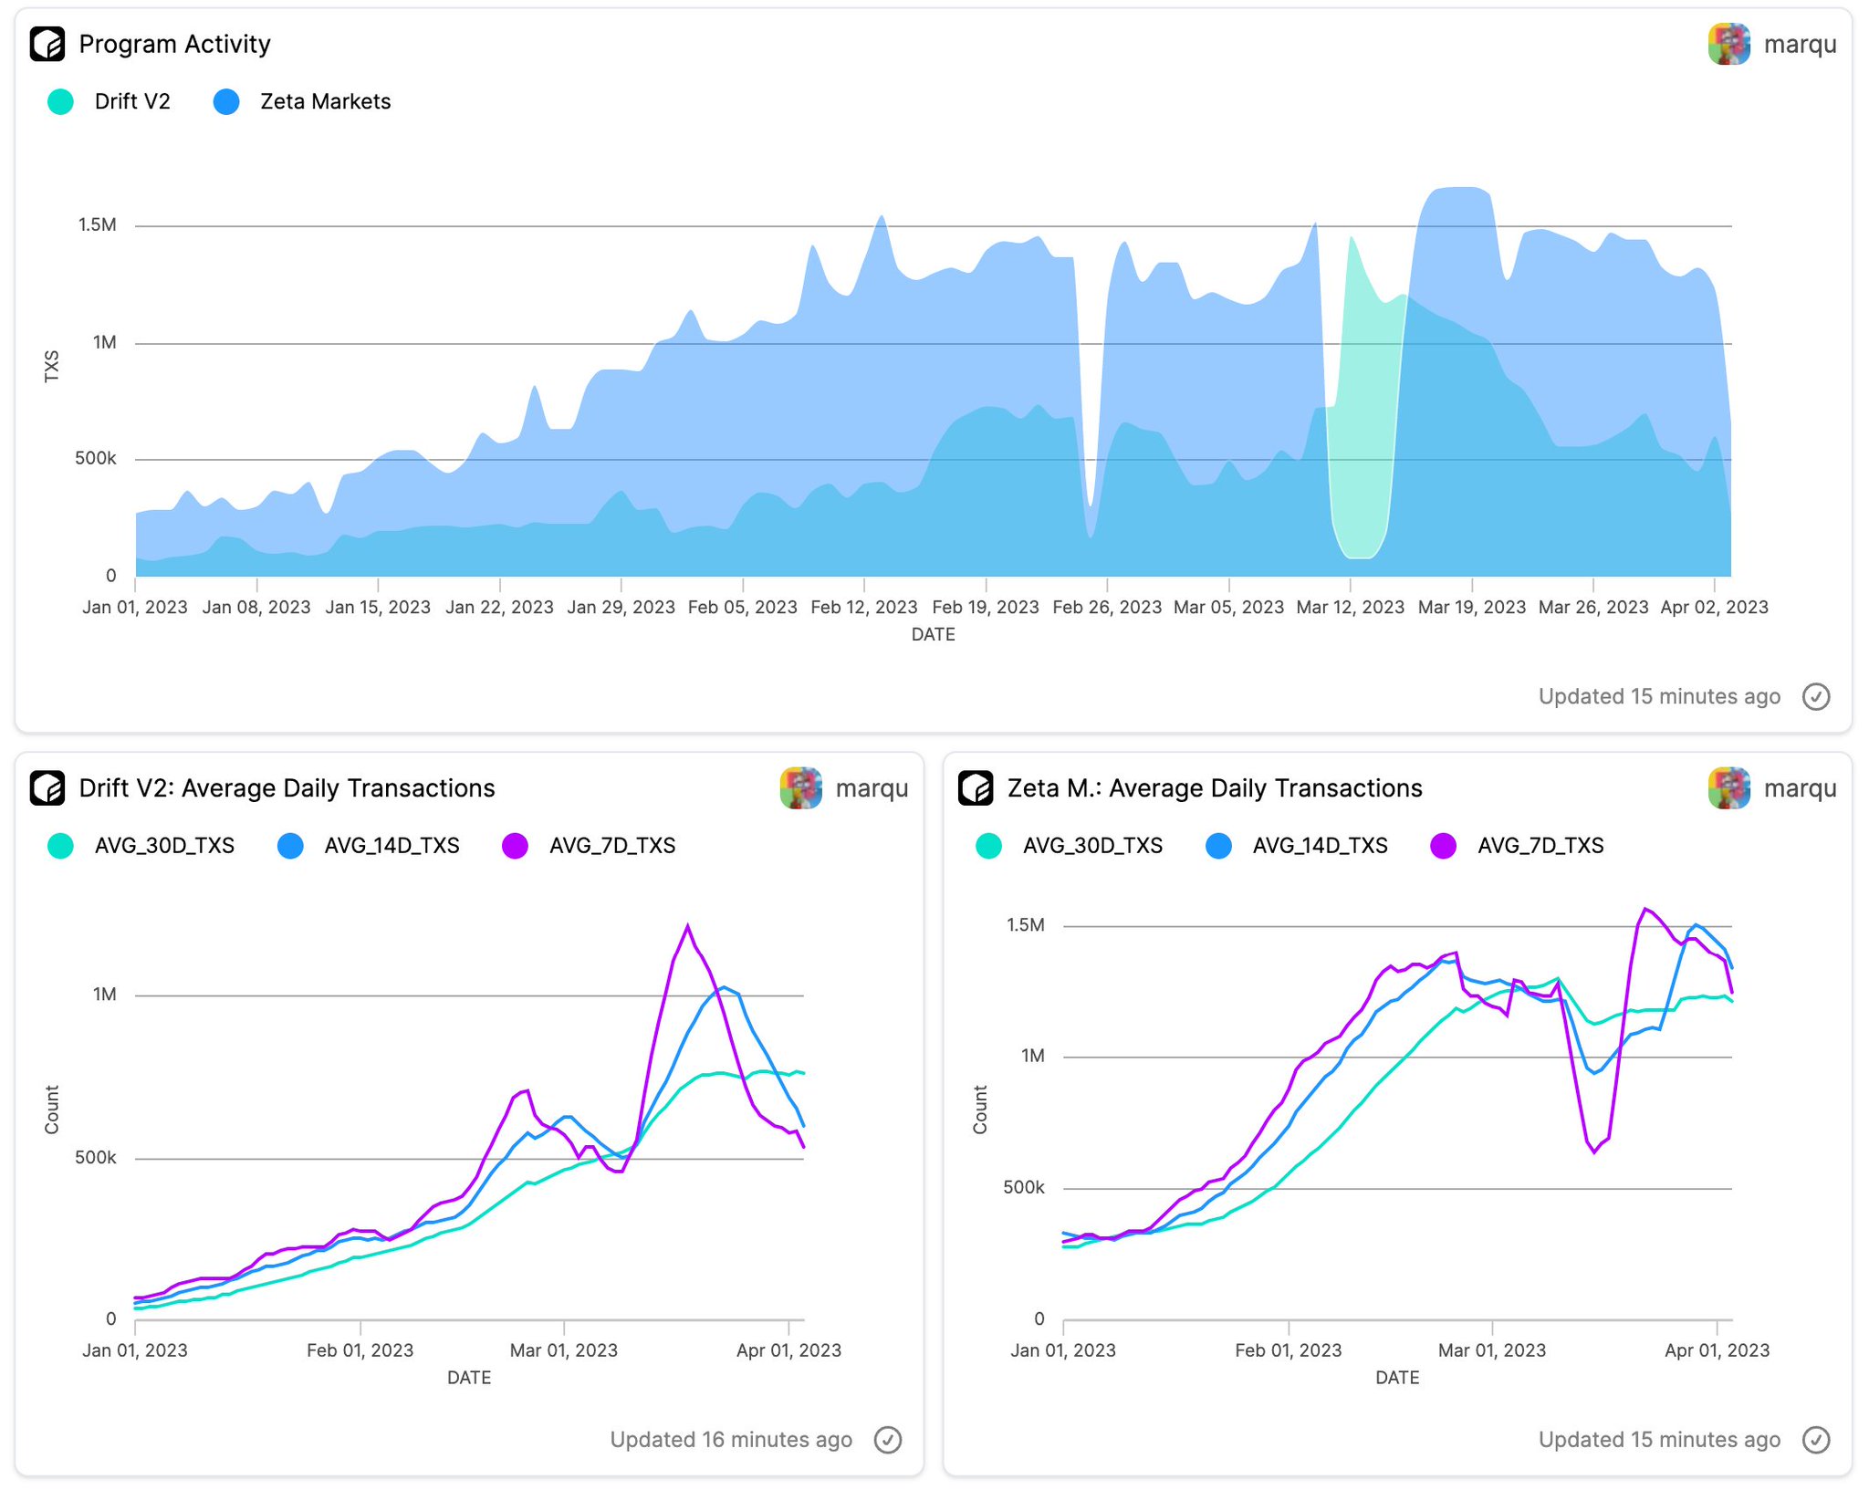Click the checkmark icon beside Updated 16 minutes ago
1869x1490 pixels.
tap(888, 1440)
